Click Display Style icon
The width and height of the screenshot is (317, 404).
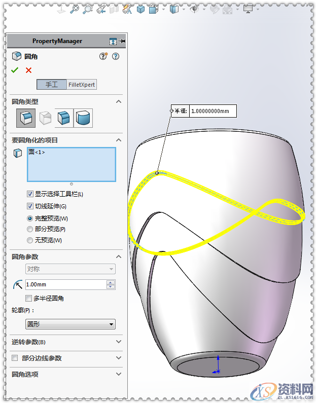coord(174,10)
